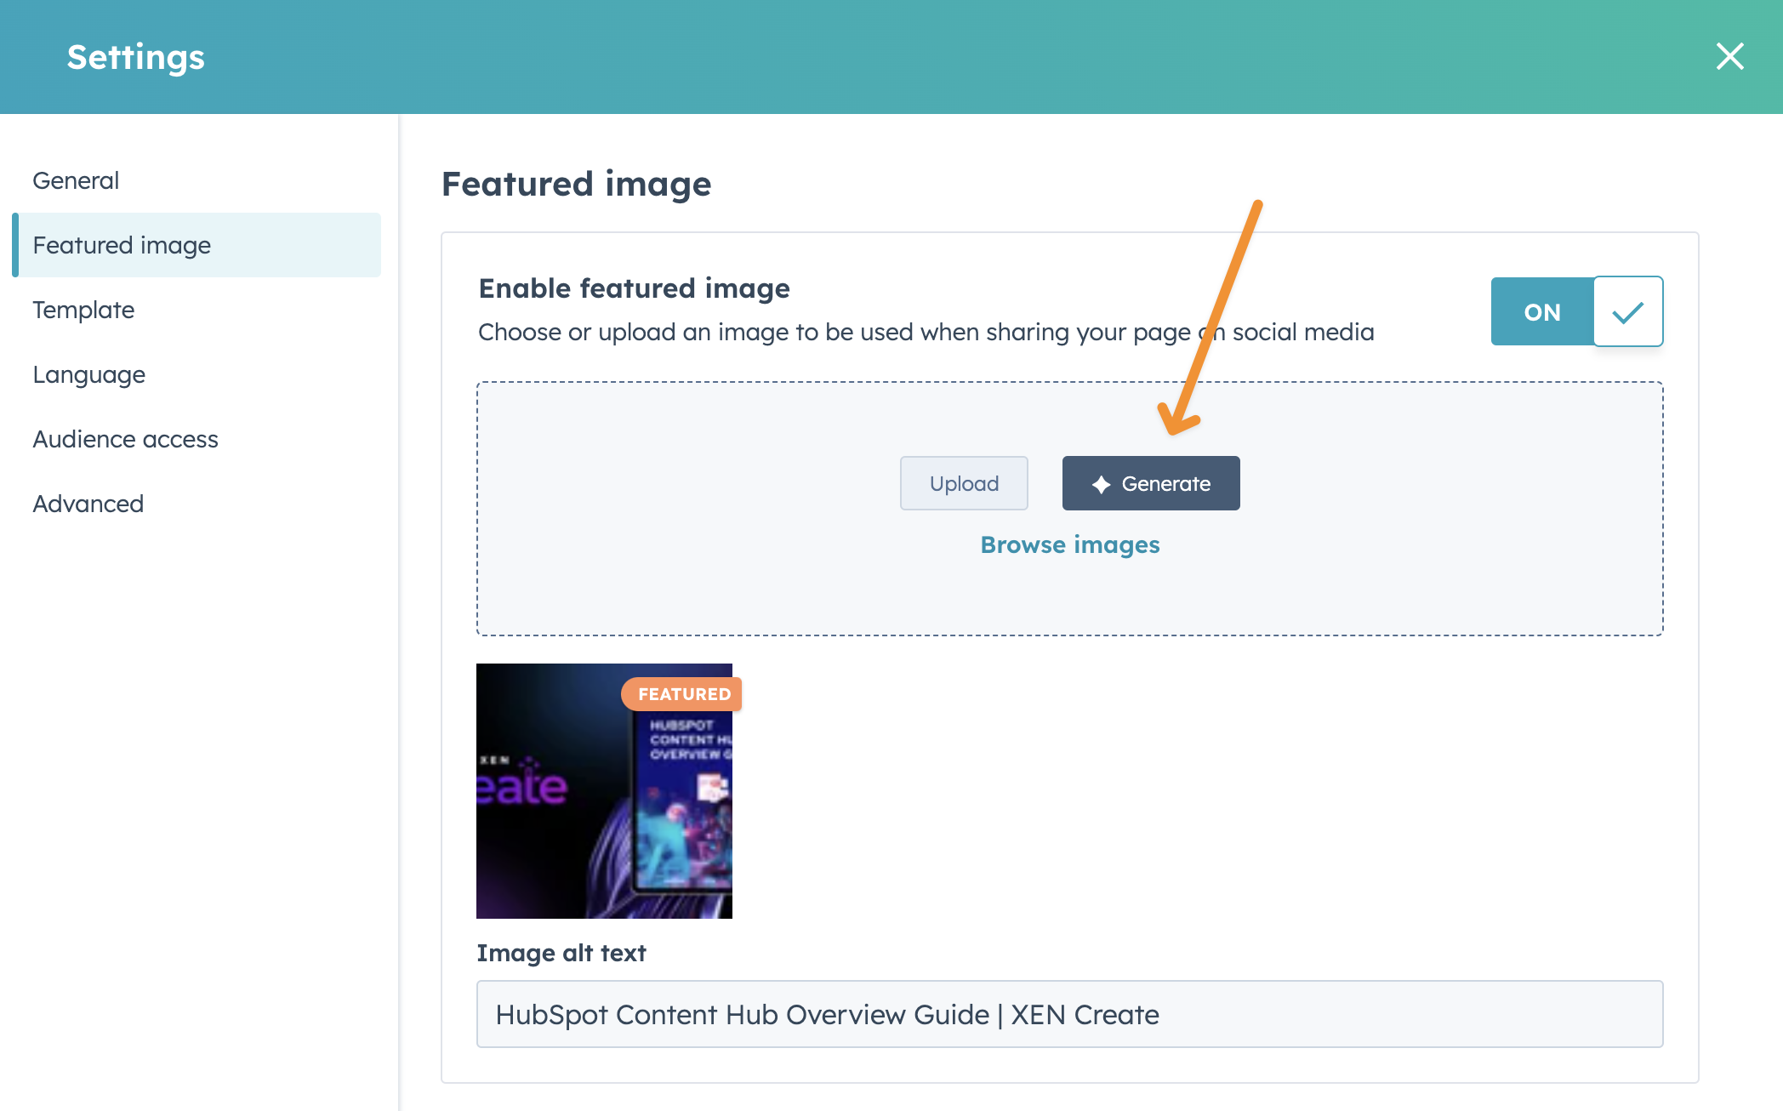
Task: Toggle the checkmark on featured image
Action: [1626, 310]
